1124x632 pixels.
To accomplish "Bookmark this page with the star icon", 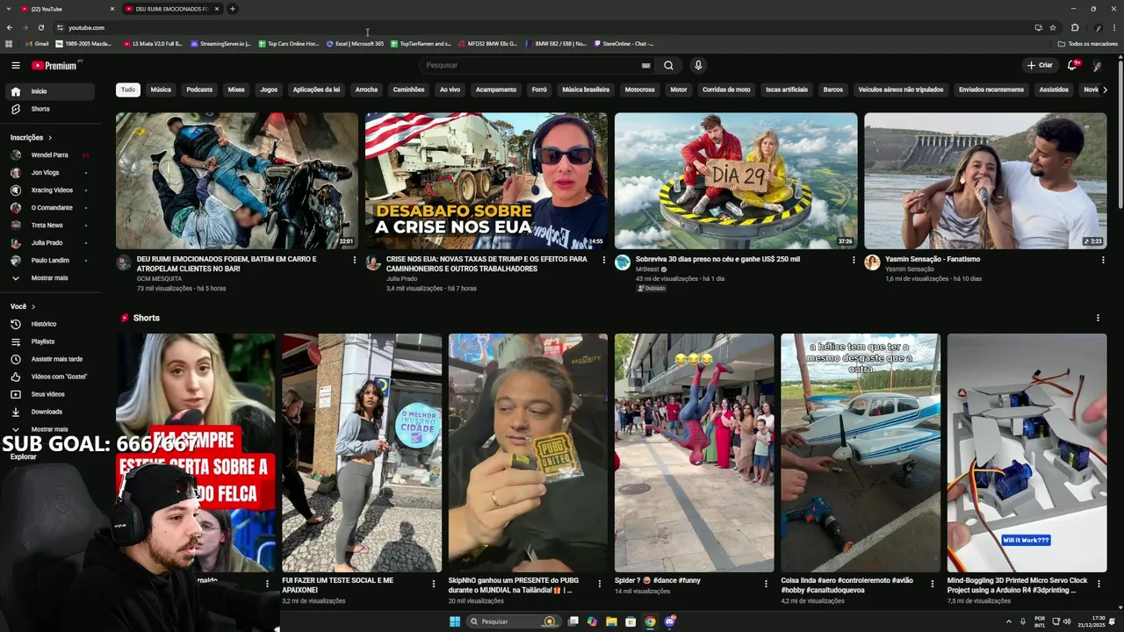I will (1053, 27).
